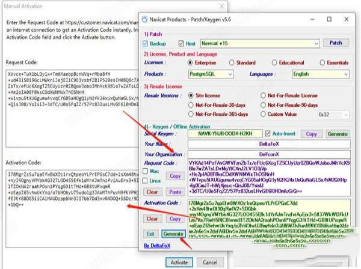Open the 0x32 custom value dropdown
This screenshot has width=361, height=269.
point(333,115)
